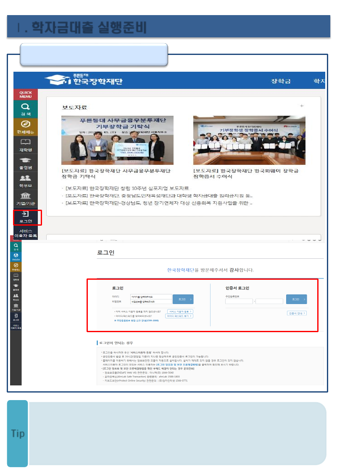Image resolution: width=337 pixels, height=476 pixels.
Task: Click the 비밀번호 input field
Action: click(151, 302)
